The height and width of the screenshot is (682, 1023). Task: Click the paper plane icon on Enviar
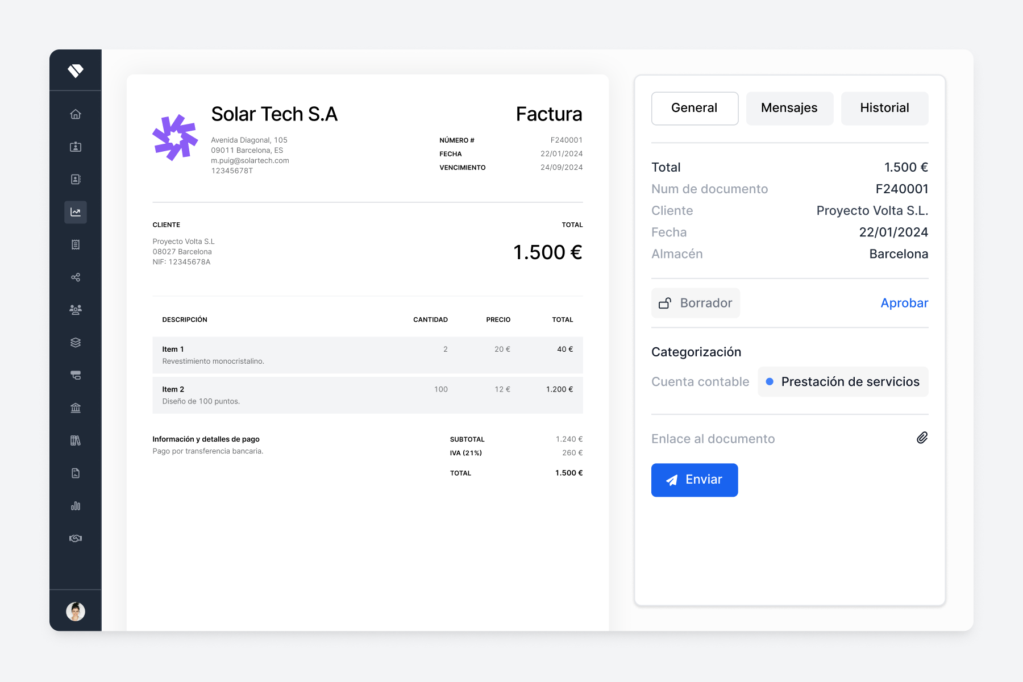(672, 480)
